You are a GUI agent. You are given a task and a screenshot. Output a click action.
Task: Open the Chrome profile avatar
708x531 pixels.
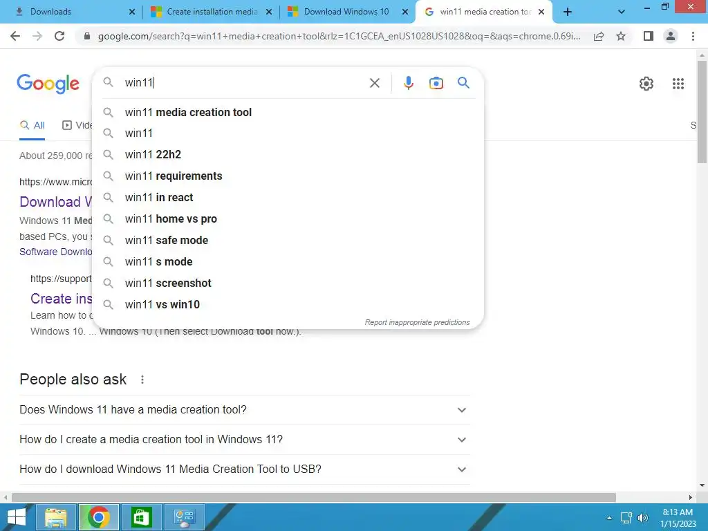pos(671,36)
